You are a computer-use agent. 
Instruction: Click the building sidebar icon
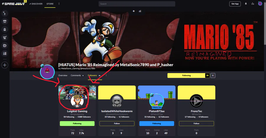pyautogui.click(x=5, y=53)
